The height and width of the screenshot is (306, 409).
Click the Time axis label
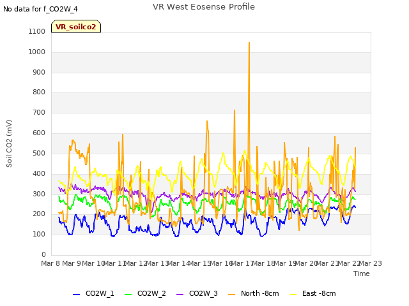coord(362,273)
